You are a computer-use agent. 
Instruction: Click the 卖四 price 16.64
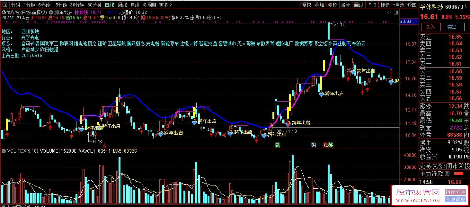pos(455,43)
